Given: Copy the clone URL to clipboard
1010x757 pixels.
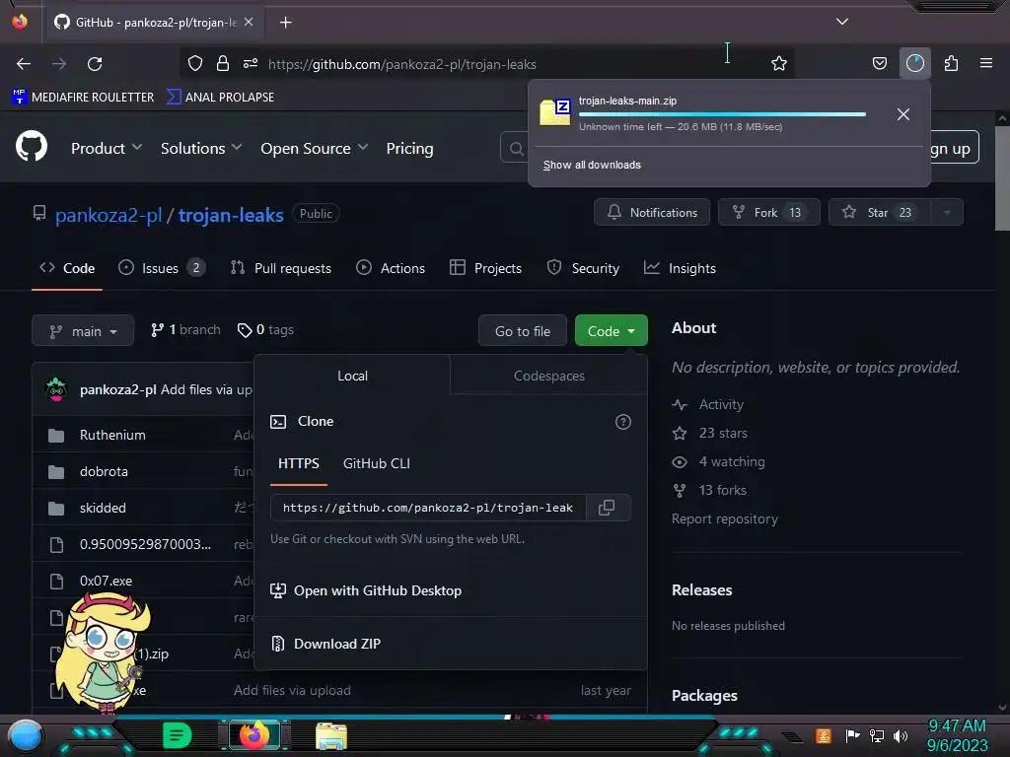Looking at the screenshot, I should [607, 508].
